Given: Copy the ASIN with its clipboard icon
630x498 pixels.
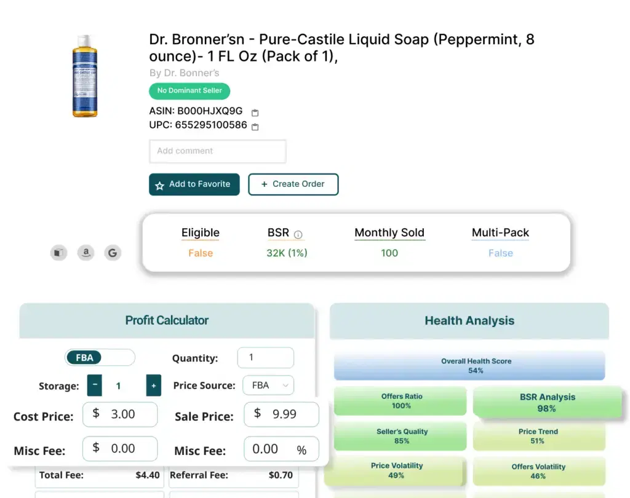Looking at the screenshot, I should [255, 113].
